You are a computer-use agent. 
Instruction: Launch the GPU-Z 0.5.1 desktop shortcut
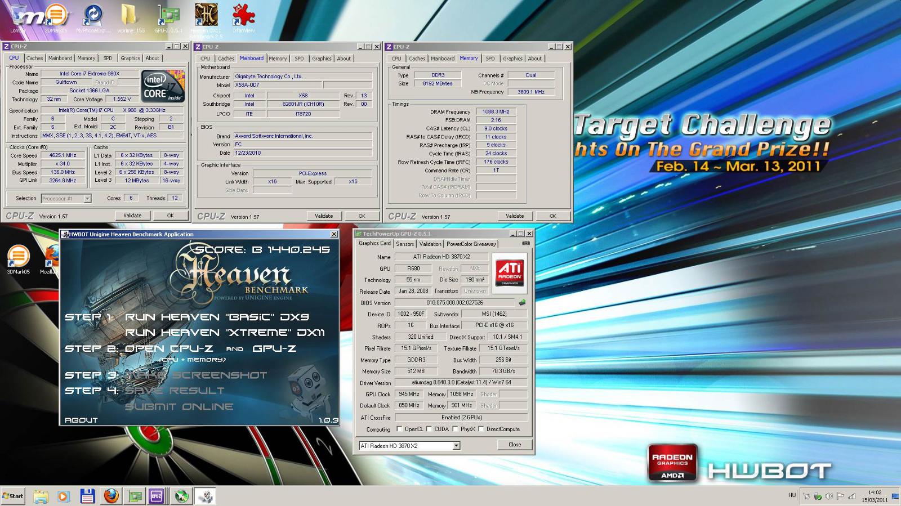(169, 18)
